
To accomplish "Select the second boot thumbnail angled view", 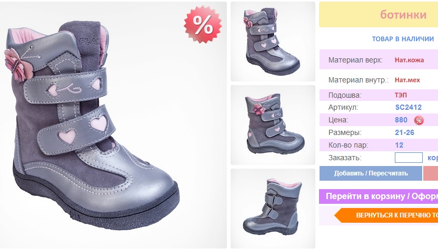I will [x=273, y=125].
